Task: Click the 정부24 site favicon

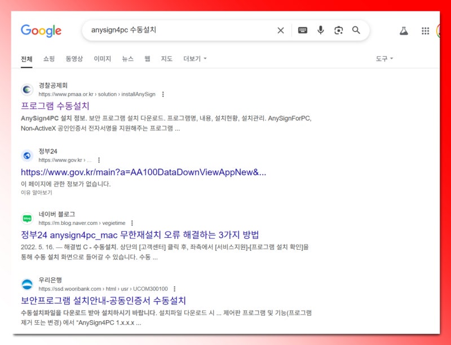Action: coord(26,156)
